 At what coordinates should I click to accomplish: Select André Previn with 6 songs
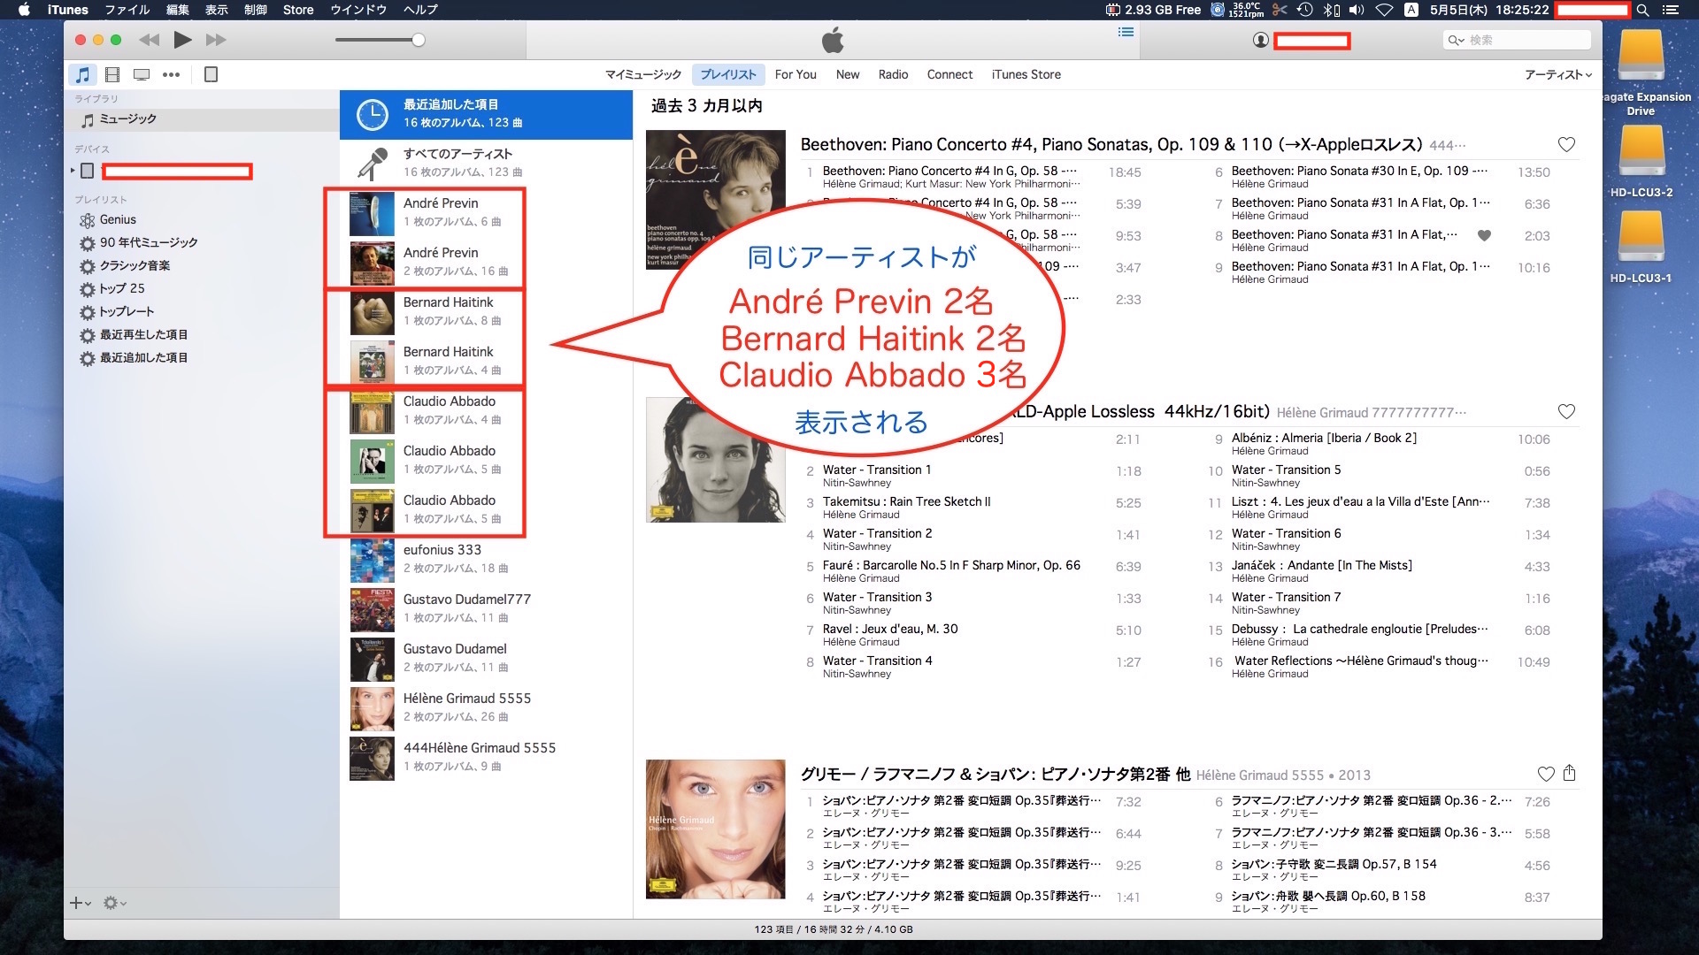pyautogui.click(x=486, y=213)
